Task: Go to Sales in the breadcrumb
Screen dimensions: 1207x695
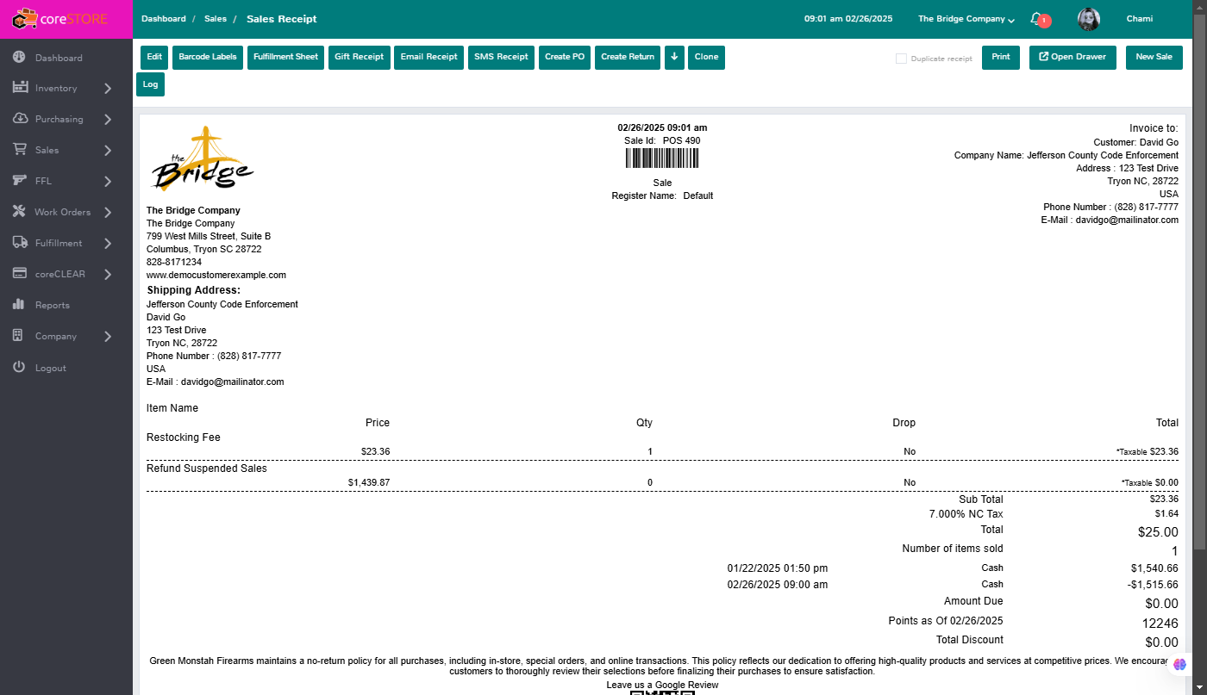Action: coord(216,19)
